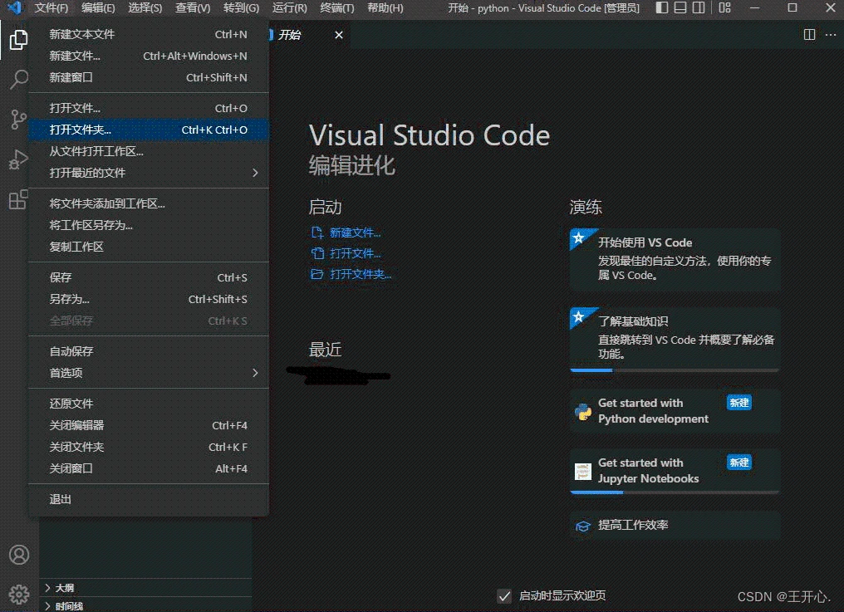
Task: Choose 保存 with Ctrl+S in File menu
Action: tap(149, 277)
